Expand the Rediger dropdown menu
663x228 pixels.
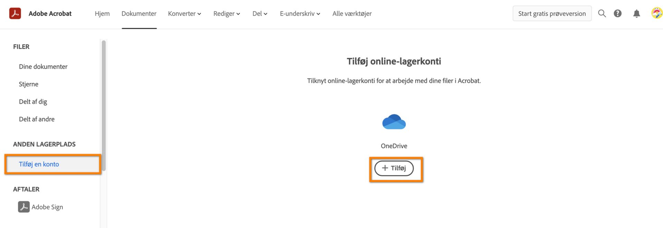227,13
